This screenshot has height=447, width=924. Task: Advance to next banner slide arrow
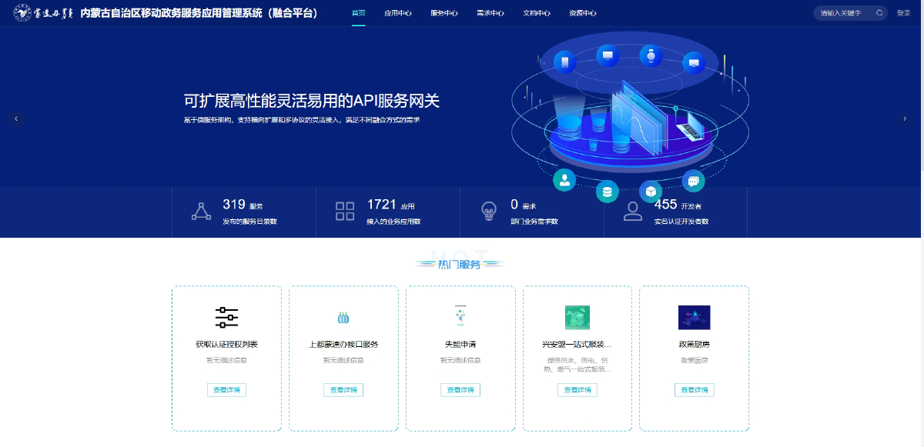point(905,118)
